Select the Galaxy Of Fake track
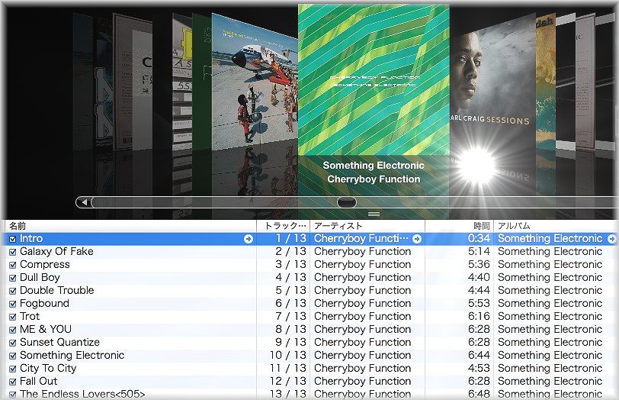Image resolution: width=619 pixels, height=400 pixels. pyautogui.click(x=56, y=251)
